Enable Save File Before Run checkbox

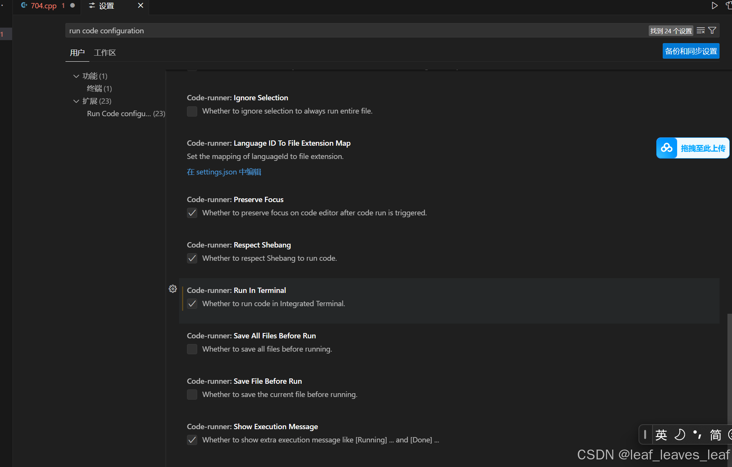[x=192, y=395]
